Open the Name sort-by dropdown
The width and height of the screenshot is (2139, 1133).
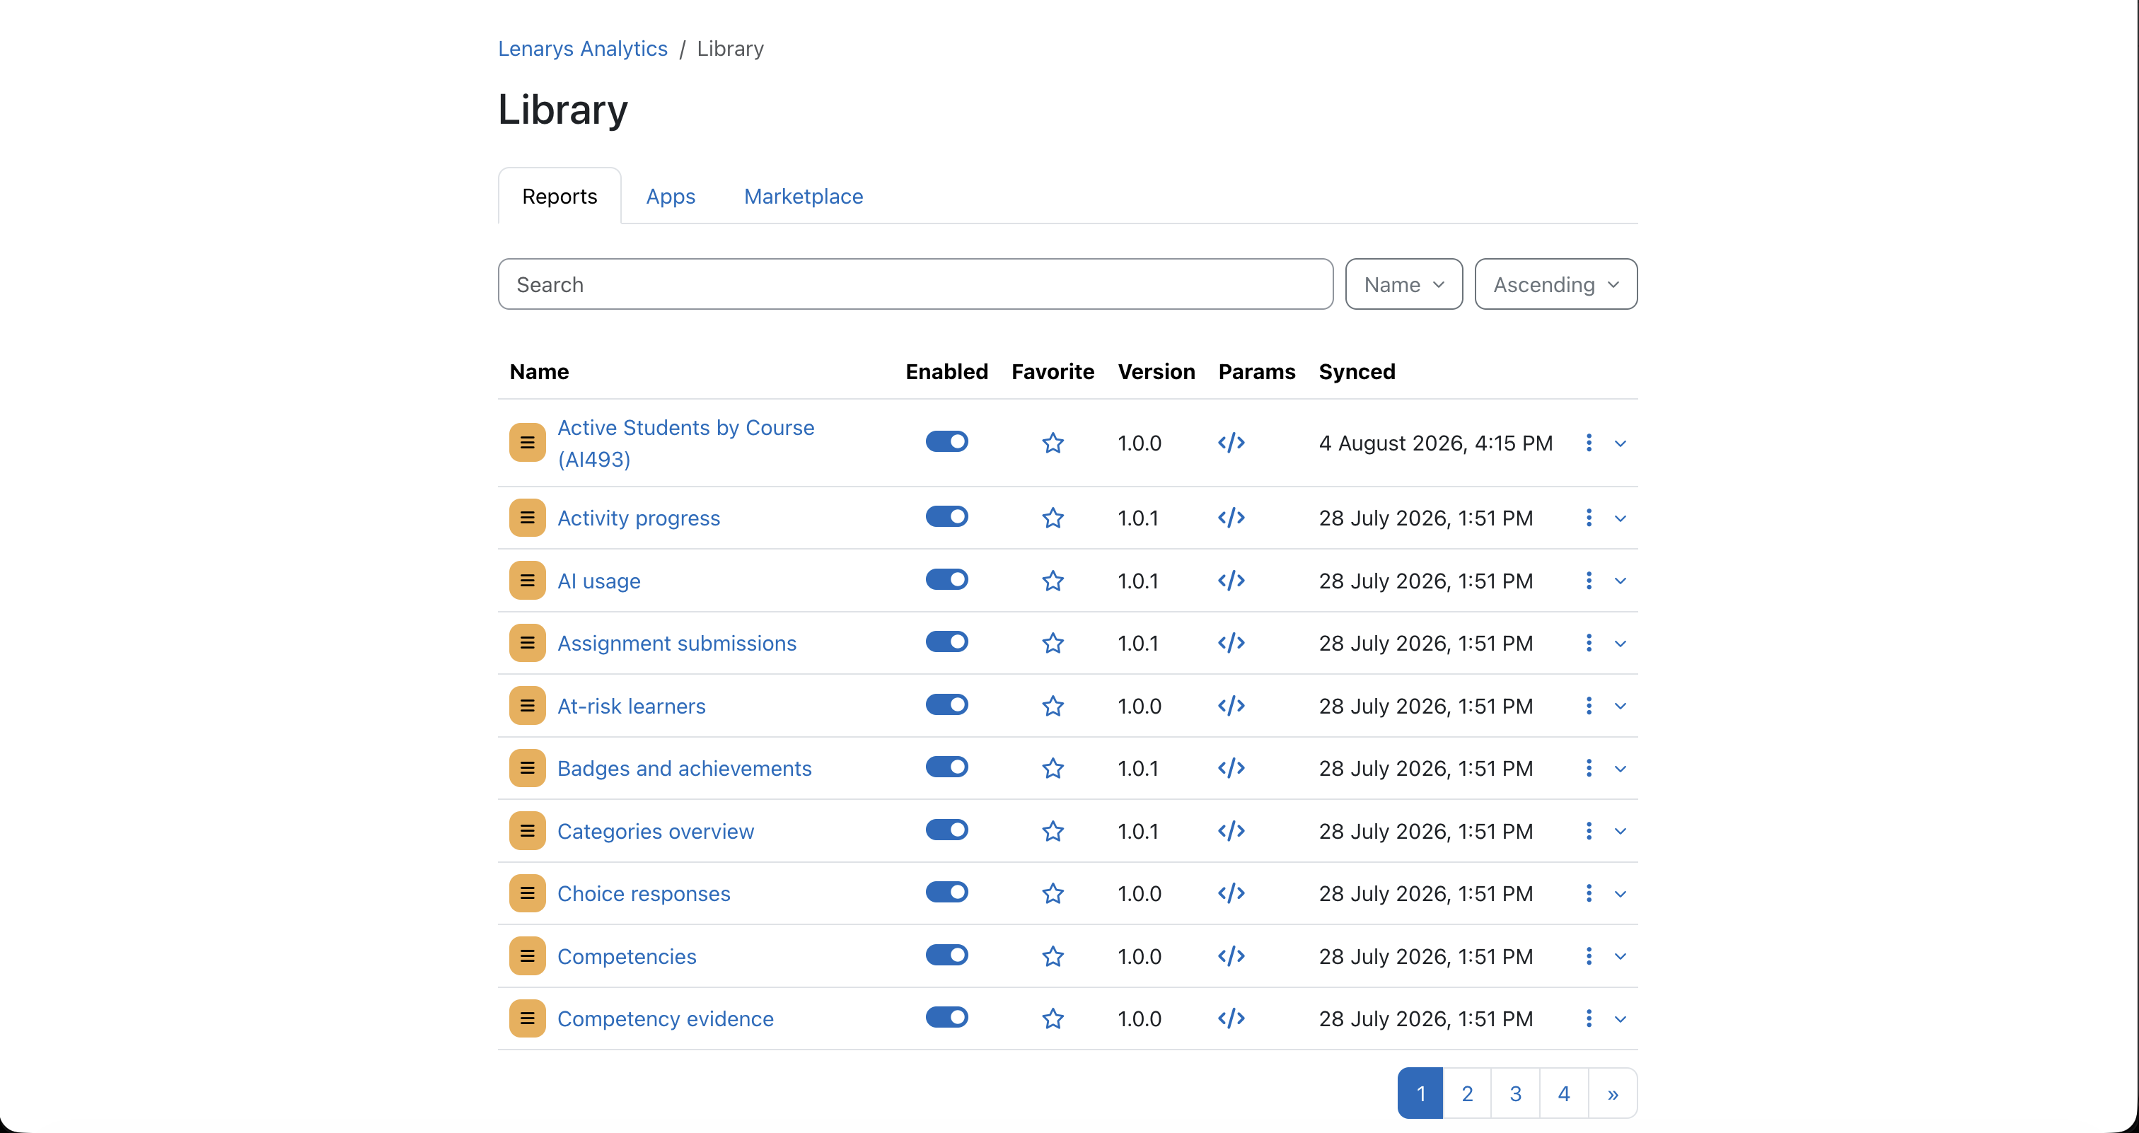[1403, 285]
